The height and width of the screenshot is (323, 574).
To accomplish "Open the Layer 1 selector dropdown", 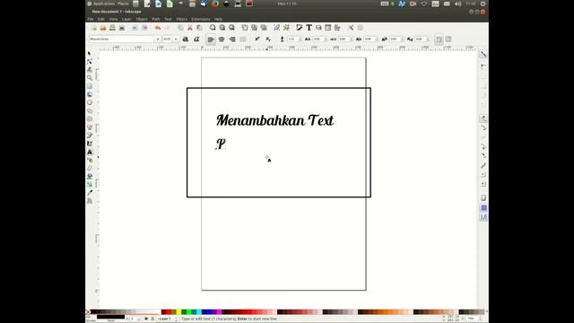I will pyautogui.click(x=168, y=319).
